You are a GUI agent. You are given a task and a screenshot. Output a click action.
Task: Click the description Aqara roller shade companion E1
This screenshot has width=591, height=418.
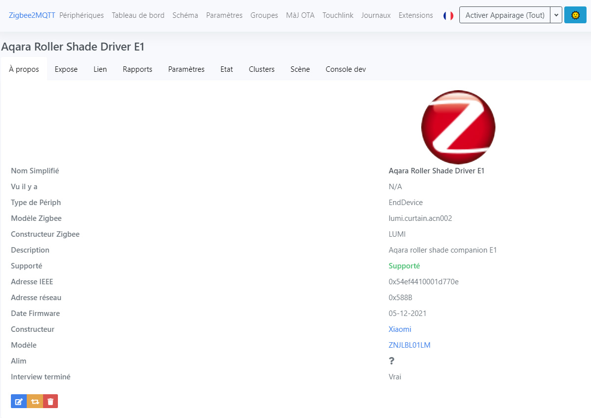[x=443, y=250]
